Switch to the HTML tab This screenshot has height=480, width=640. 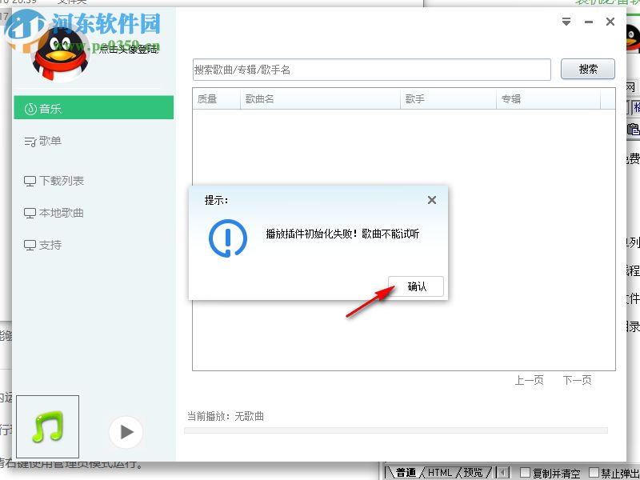click(x=439, y=472)
